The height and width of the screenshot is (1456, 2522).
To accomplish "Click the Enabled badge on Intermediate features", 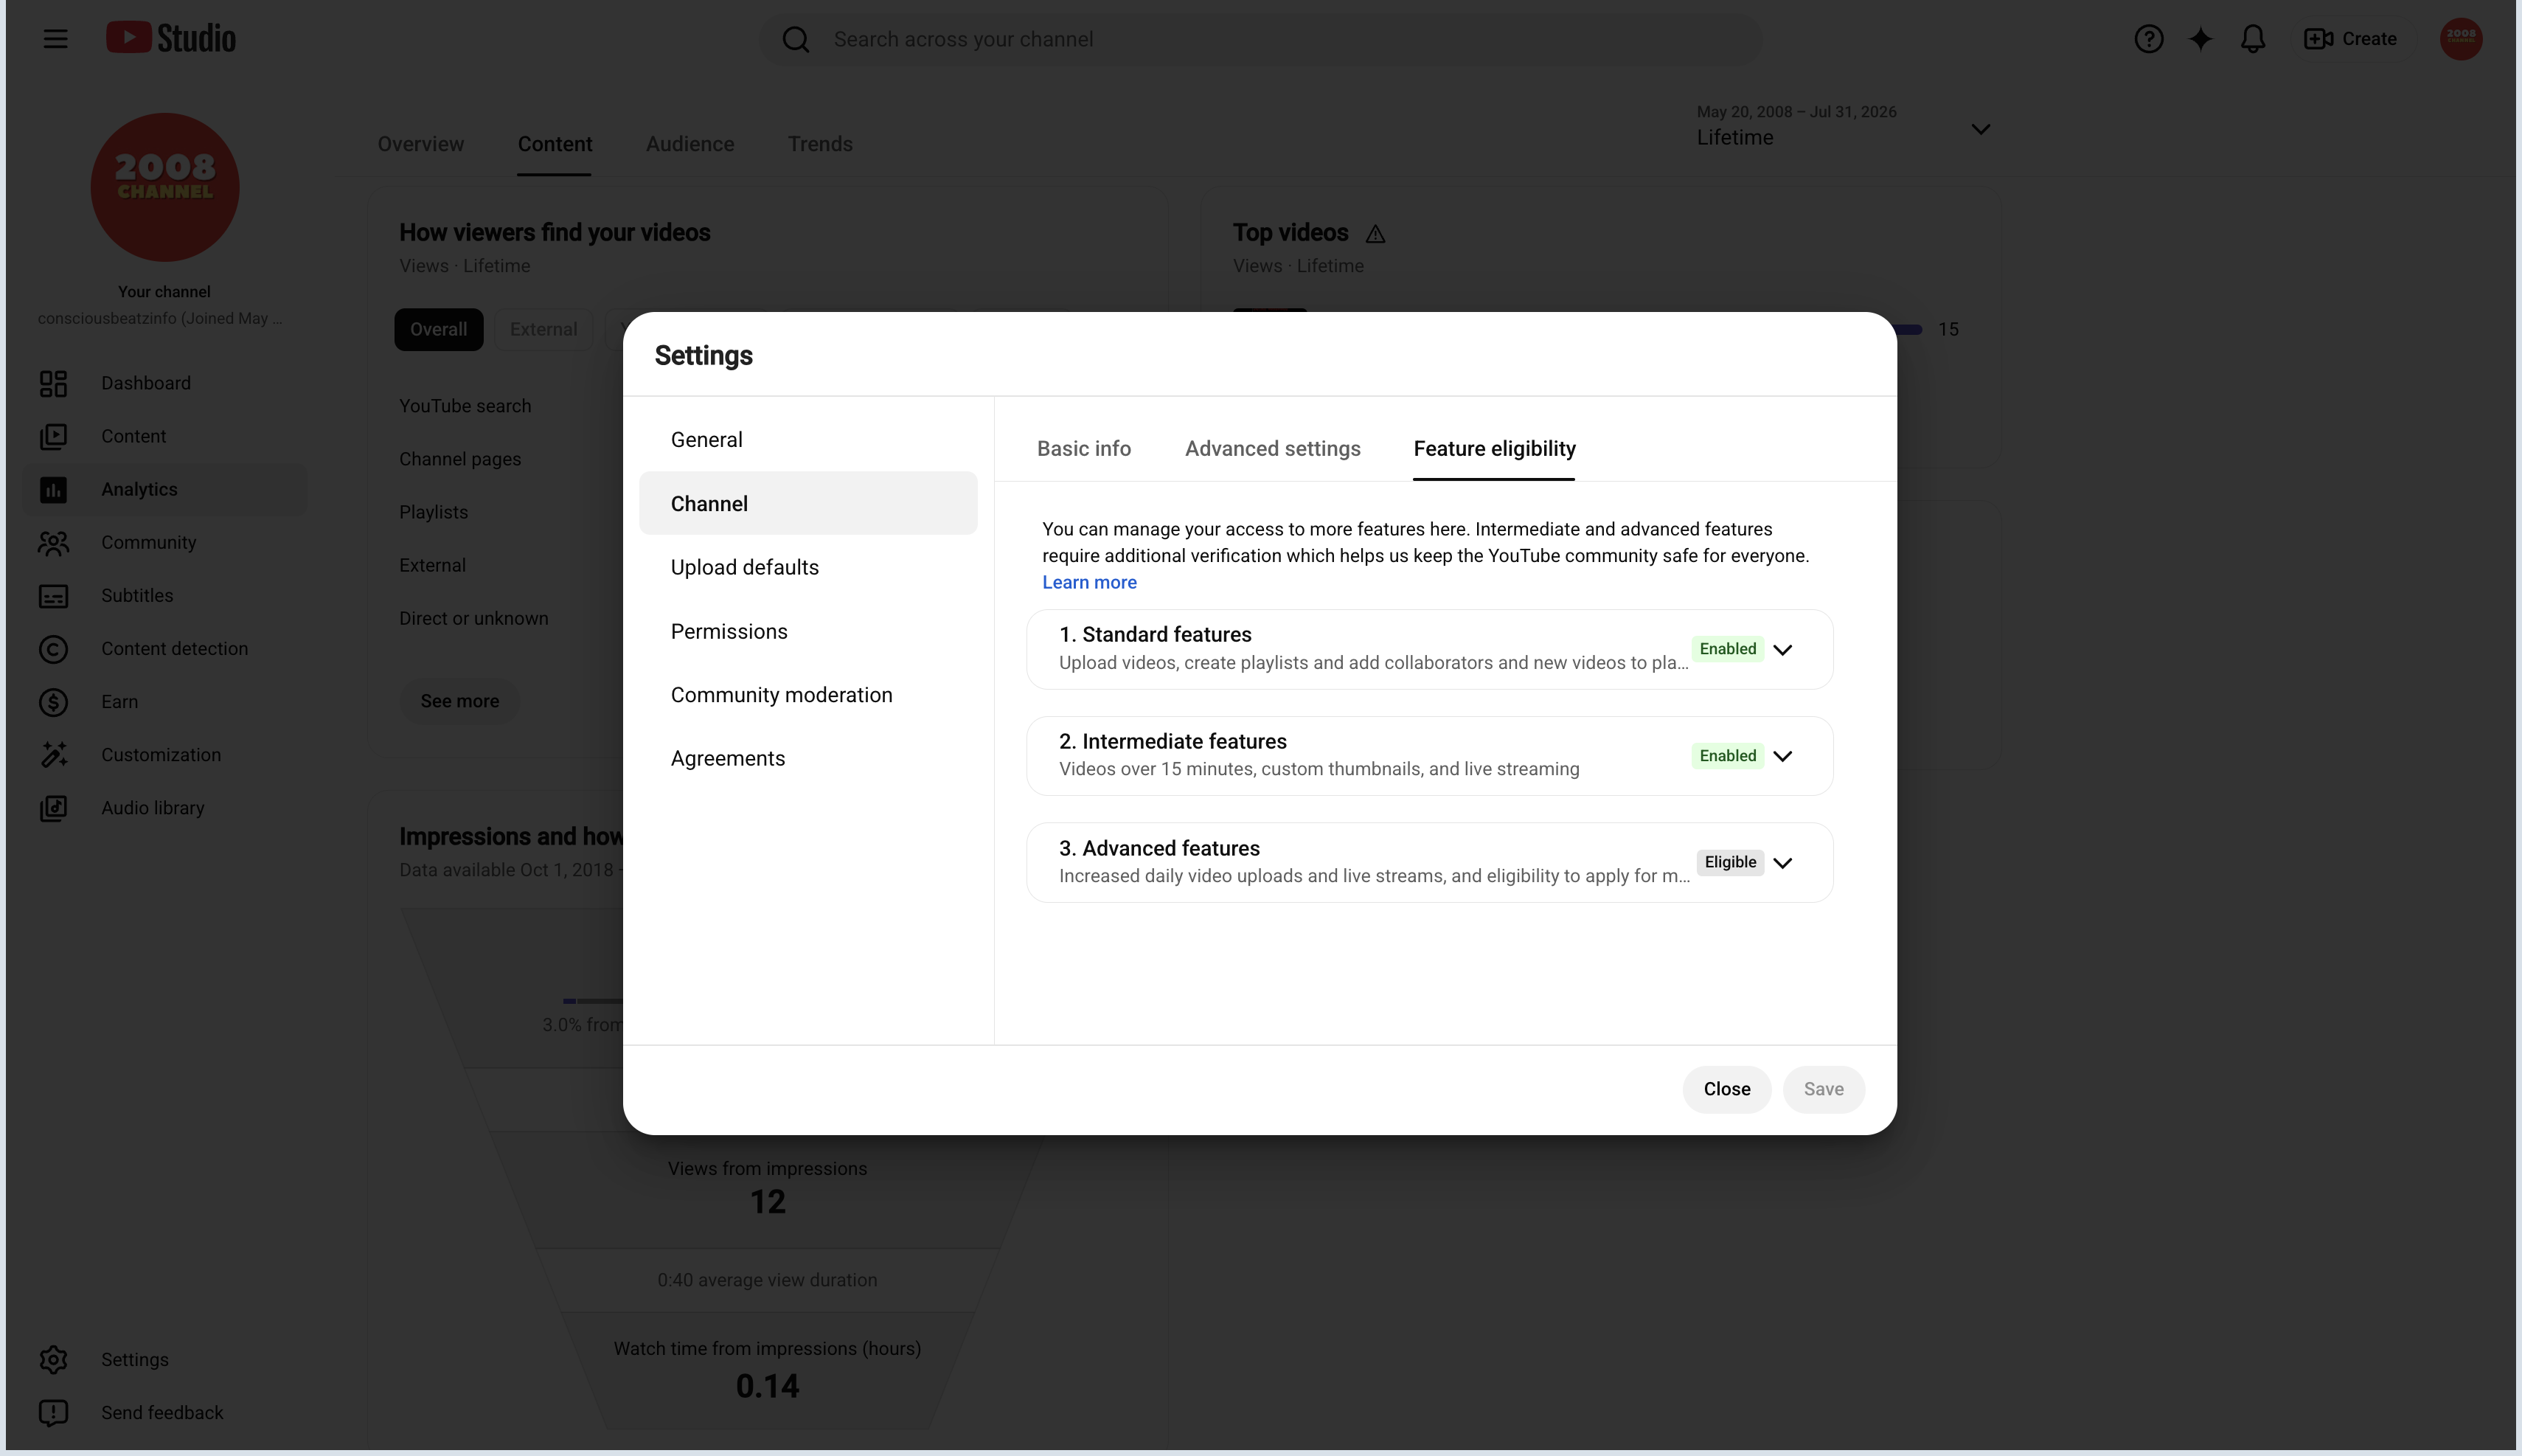I will [x=1727, y=756].
